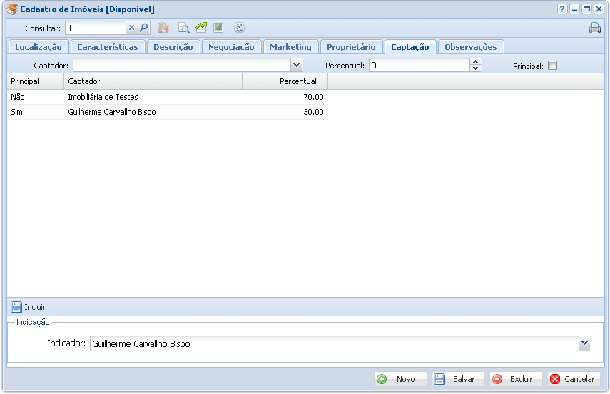Click the Novo button

[400, 379]
